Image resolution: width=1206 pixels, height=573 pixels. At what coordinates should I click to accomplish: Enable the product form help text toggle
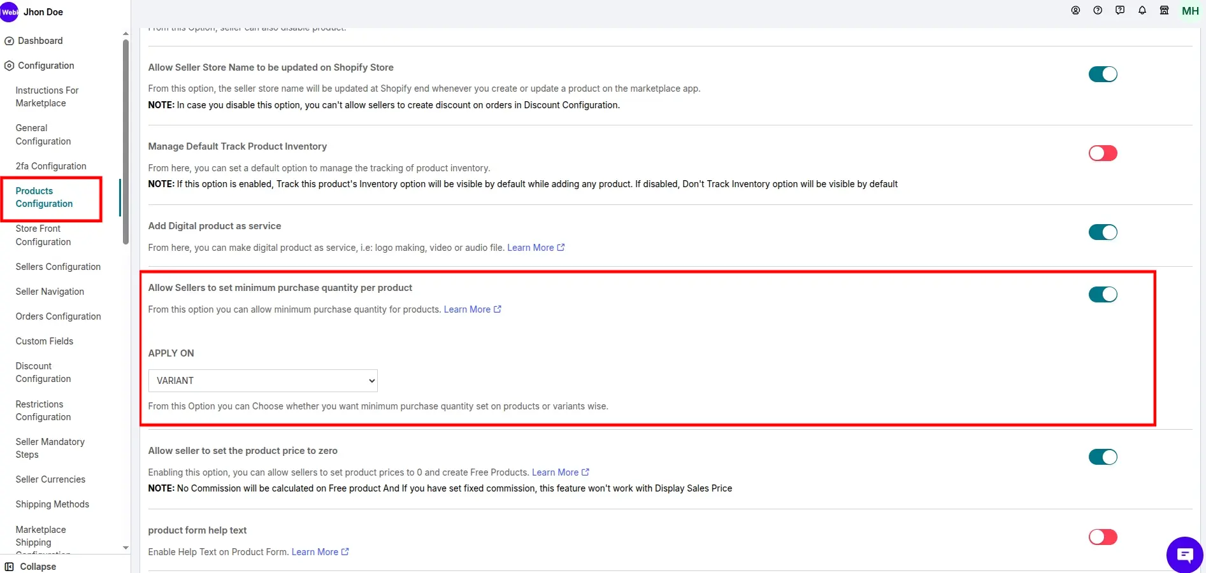pyautogui.click(x=1103, y=537)
